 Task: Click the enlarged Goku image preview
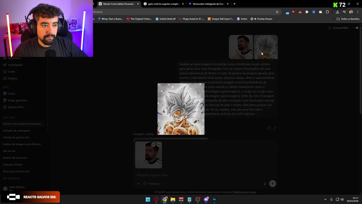(x=181, y=109)
